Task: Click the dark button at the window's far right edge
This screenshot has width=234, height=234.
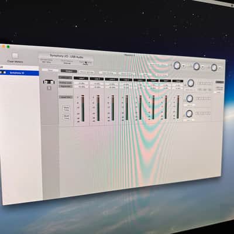Action: coord(219,82)
